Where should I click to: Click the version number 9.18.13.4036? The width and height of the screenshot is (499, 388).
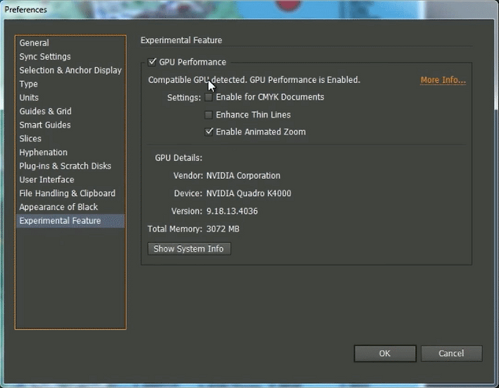[x=232, y=211]
